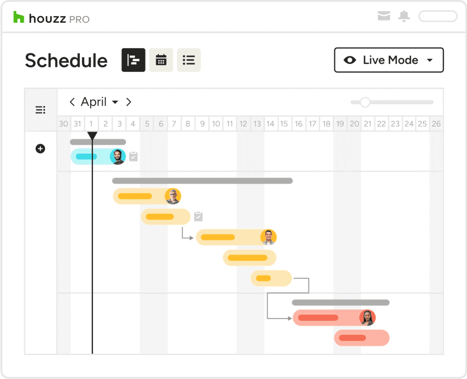467x379 pixels.
Task: Open the Live Mode dropdown
Action: 389,60
